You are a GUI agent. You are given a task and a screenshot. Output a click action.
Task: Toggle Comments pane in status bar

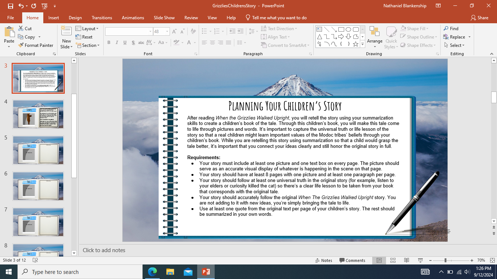pos(352,260)
